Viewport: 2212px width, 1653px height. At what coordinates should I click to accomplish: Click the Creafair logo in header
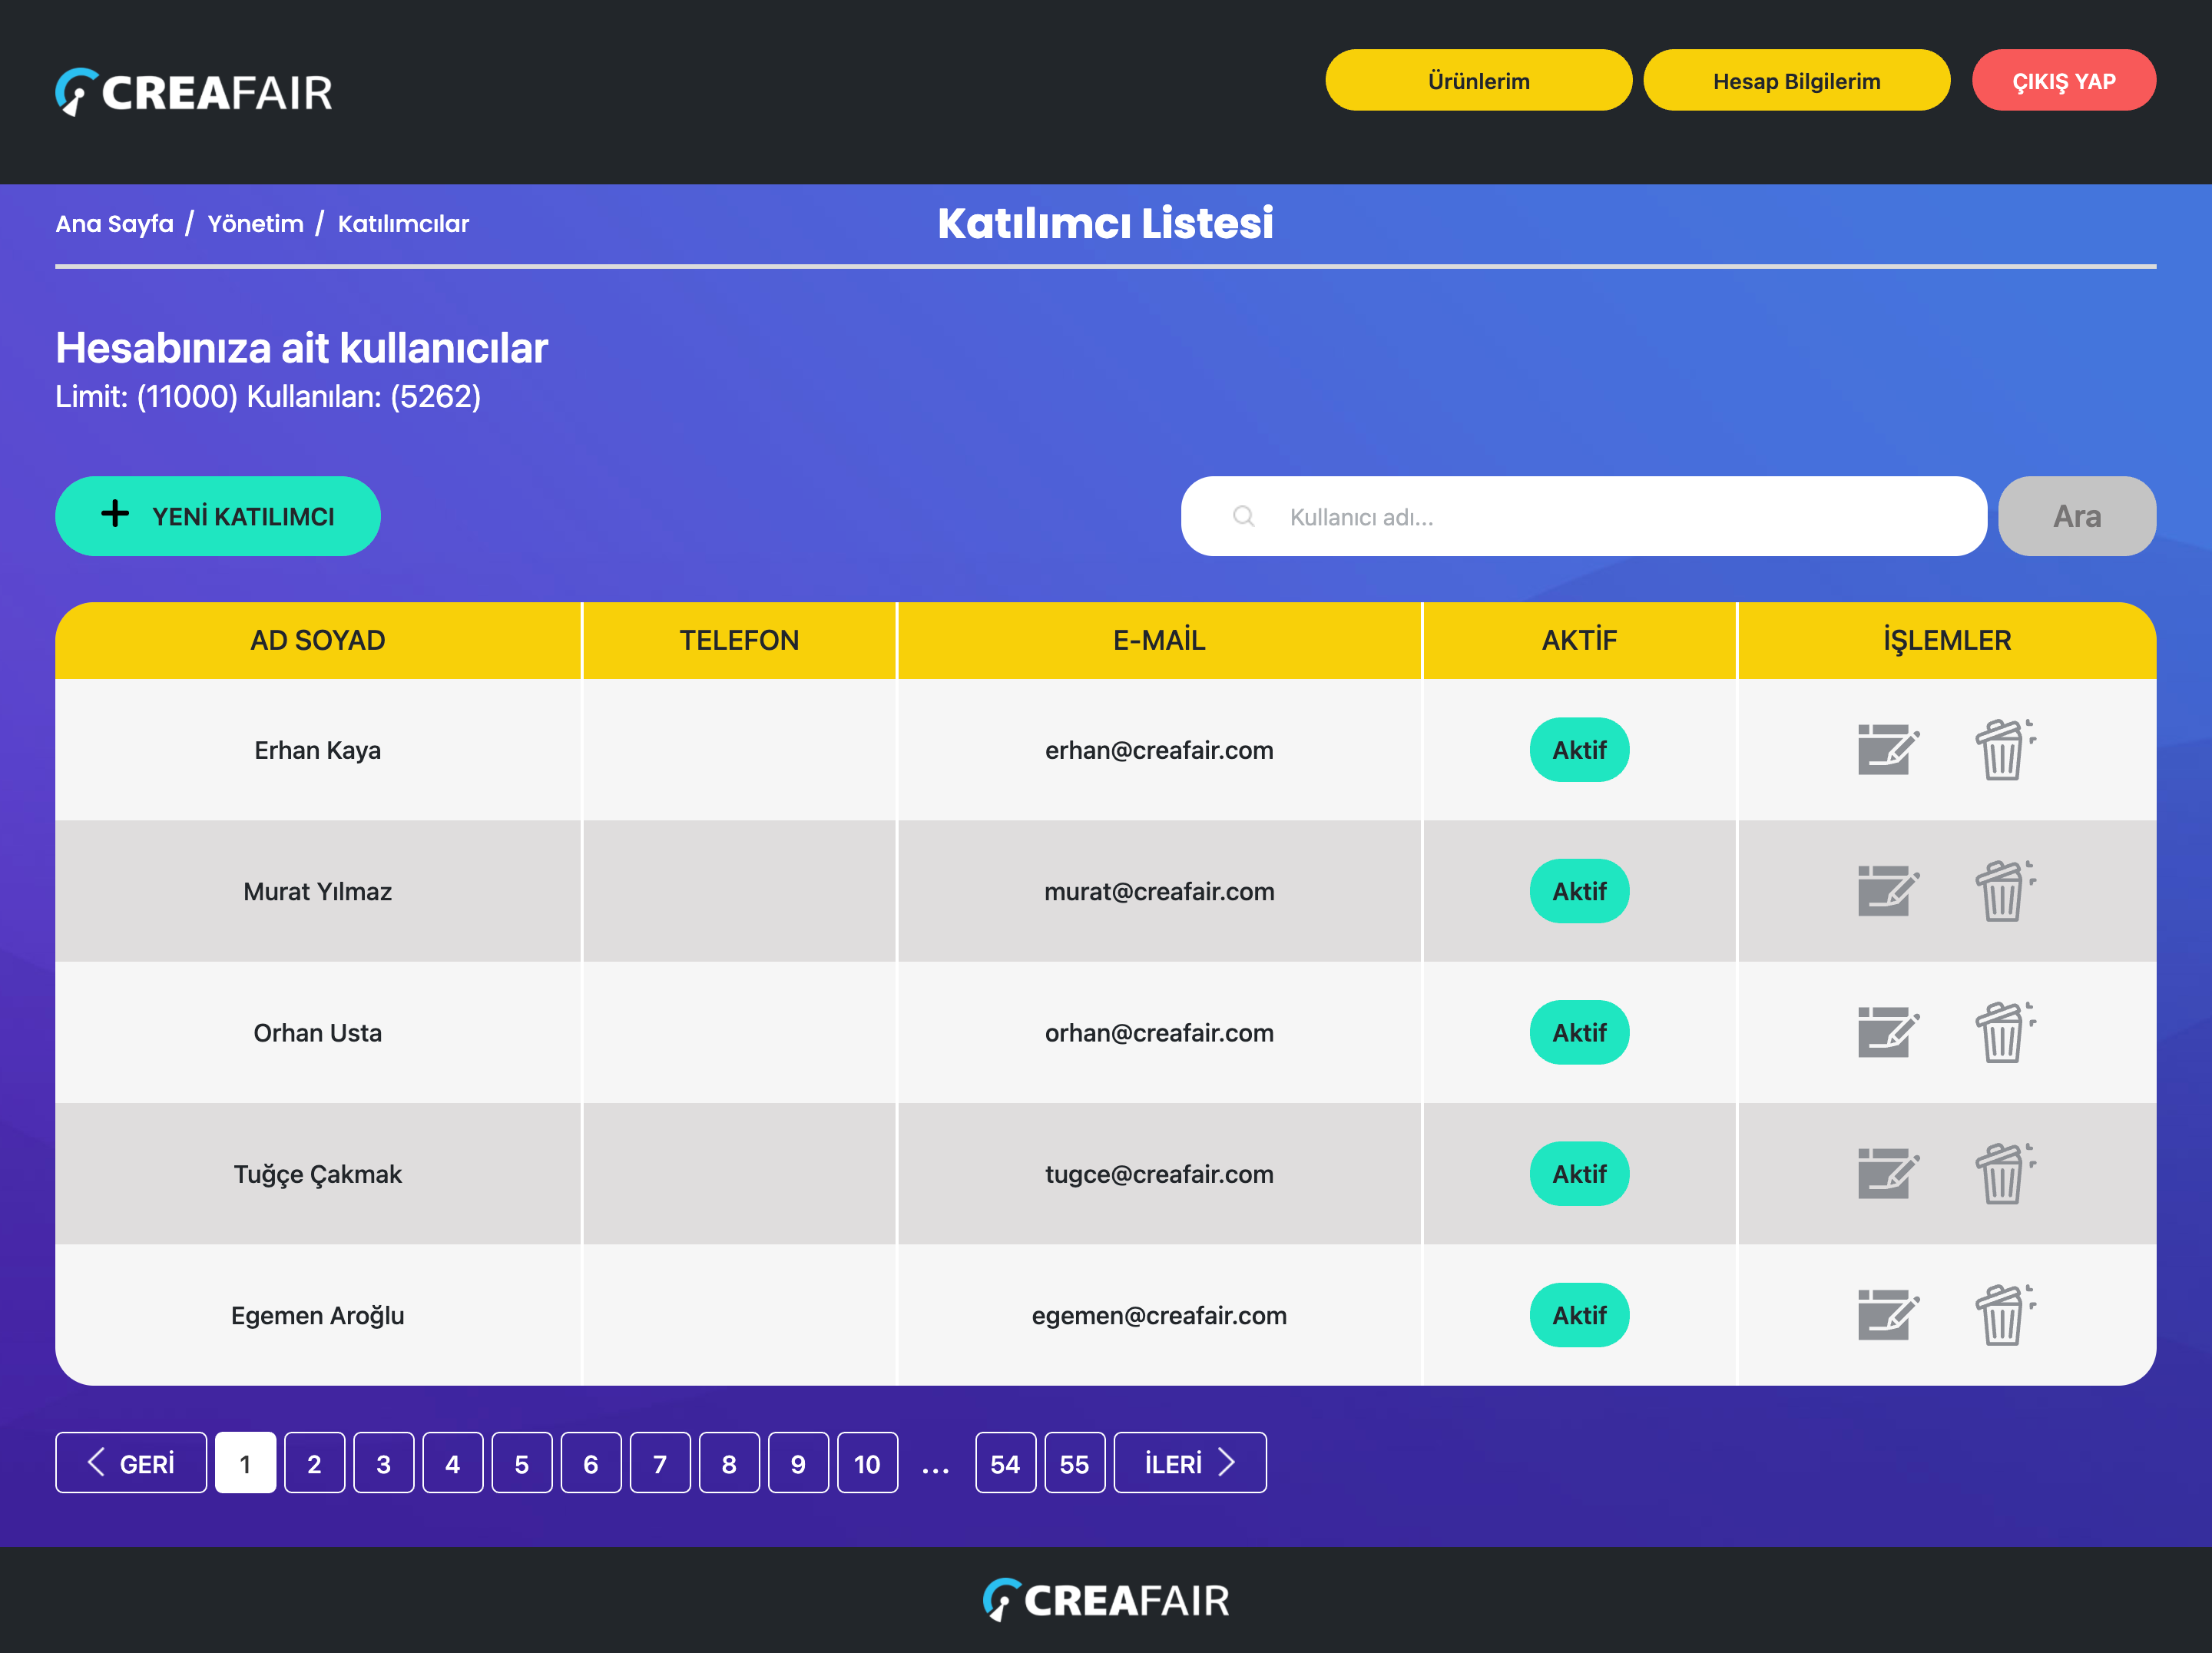194,92
